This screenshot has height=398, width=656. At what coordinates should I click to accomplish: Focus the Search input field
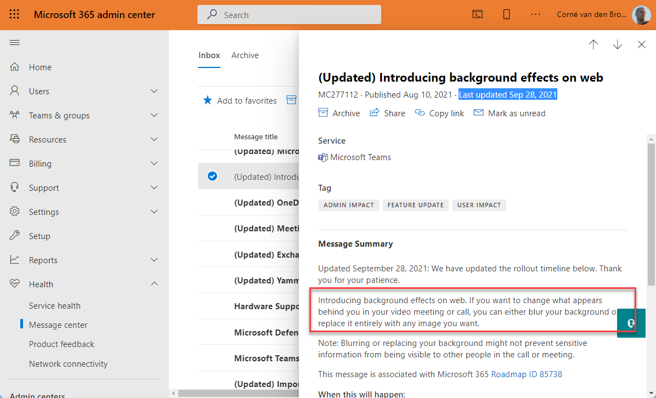[289, 15]
